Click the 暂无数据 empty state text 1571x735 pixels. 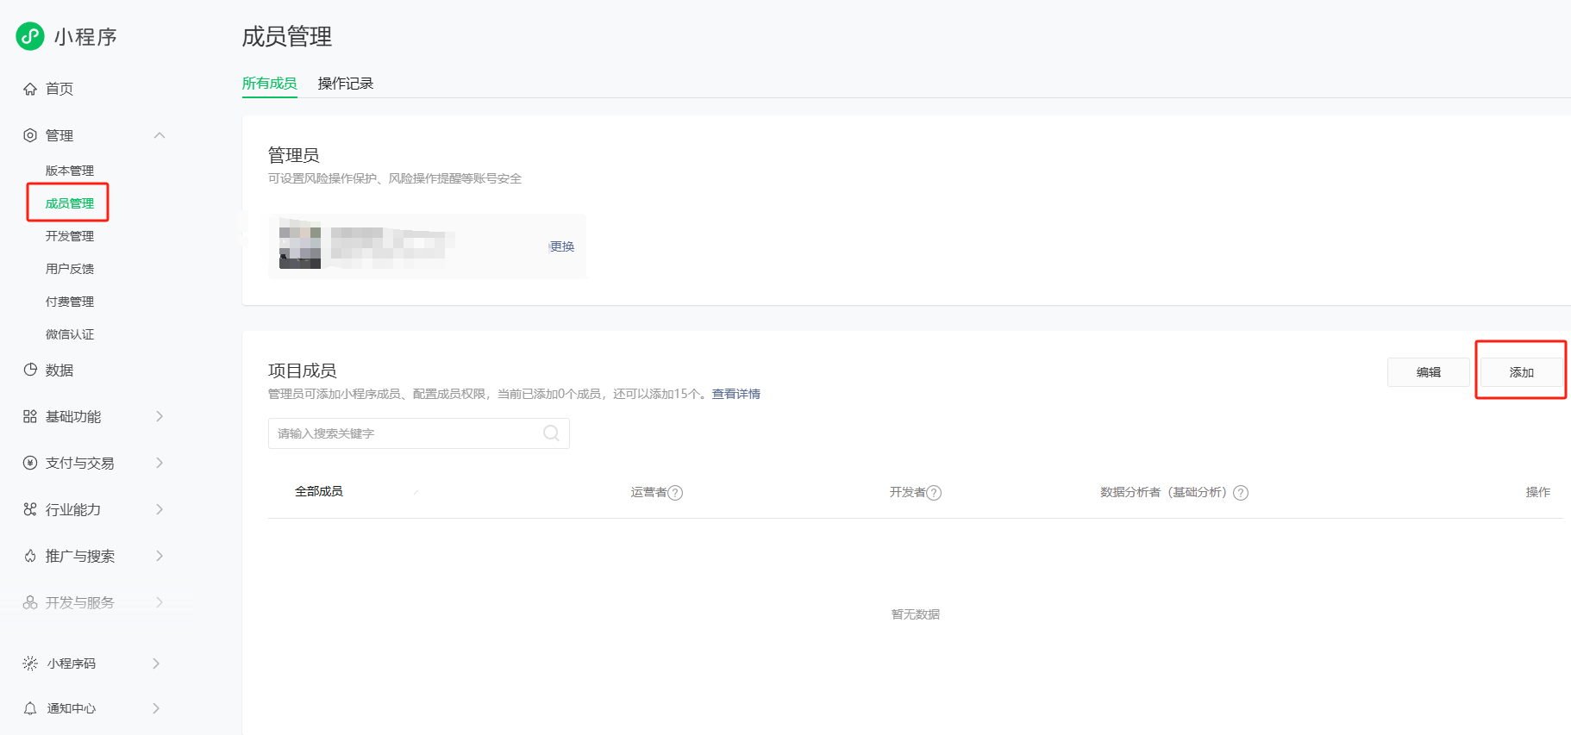click(916, 614)
